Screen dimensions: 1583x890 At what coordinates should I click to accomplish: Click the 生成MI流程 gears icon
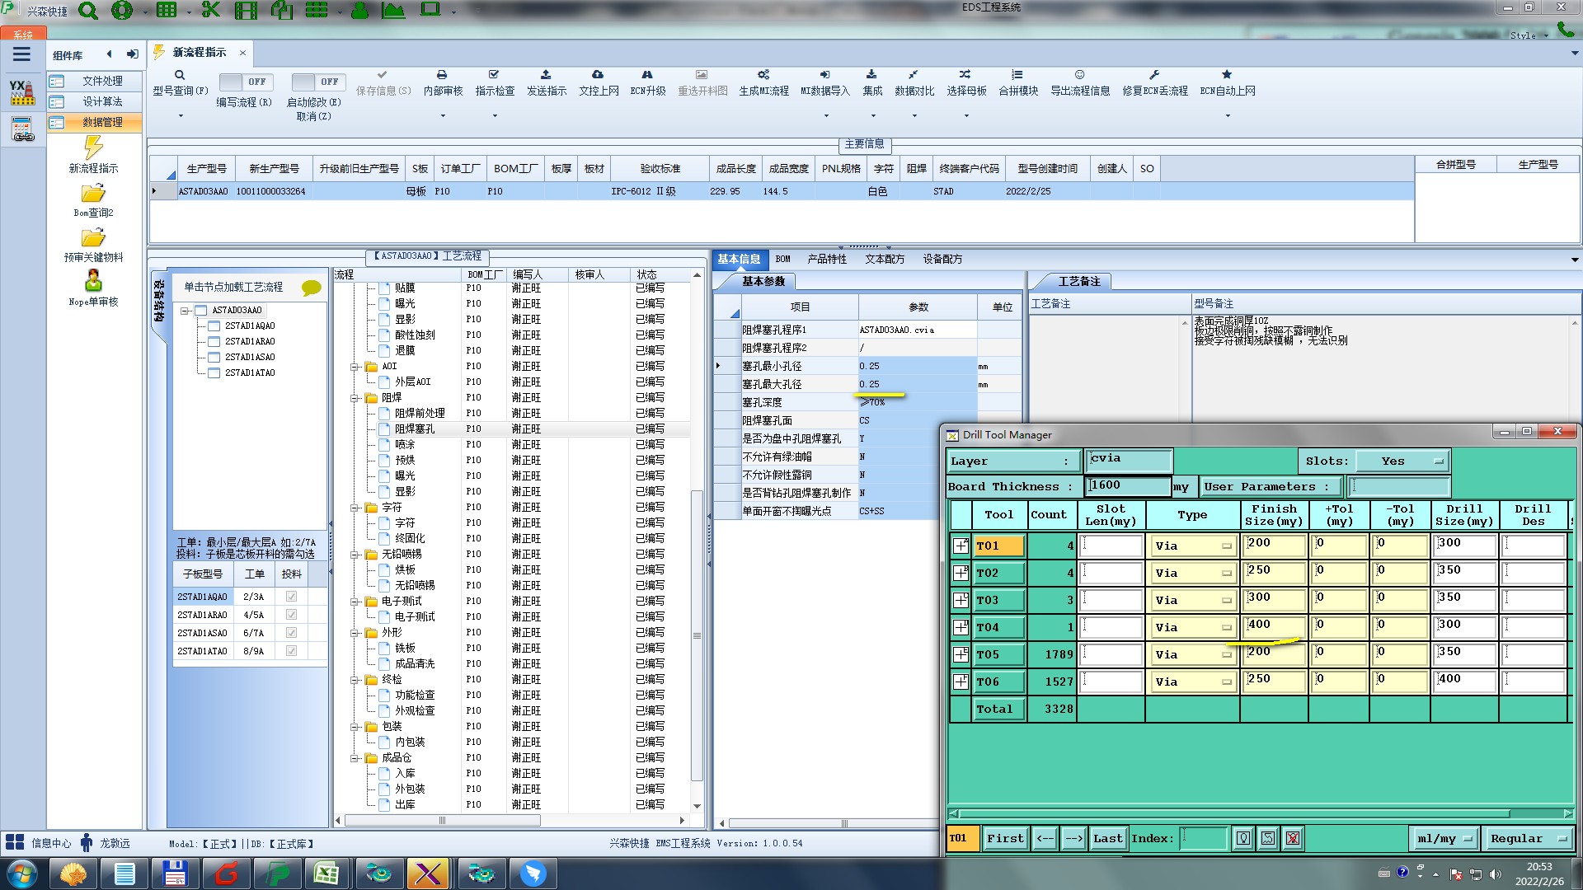763,75
